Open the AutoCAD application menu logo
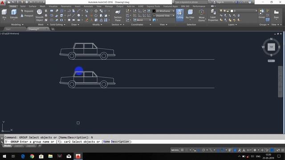 click(x=2, y=2)
